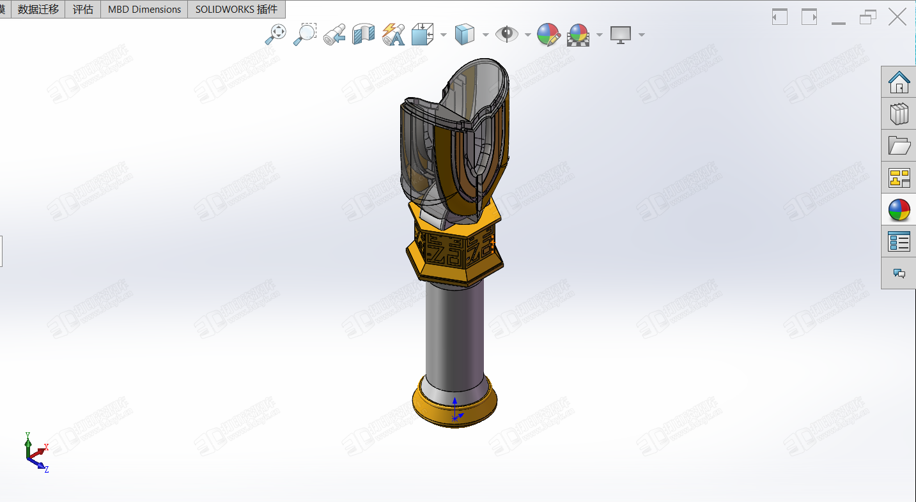Click the left panel collapse window icon
Screen dimensions: 916x502
click(x=779, y=17)
